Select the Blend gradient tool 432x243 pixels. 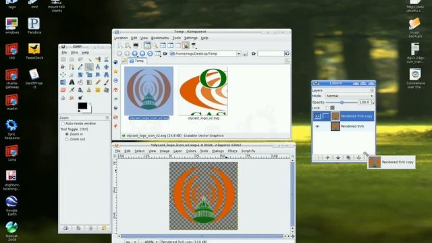click(89, 82)
